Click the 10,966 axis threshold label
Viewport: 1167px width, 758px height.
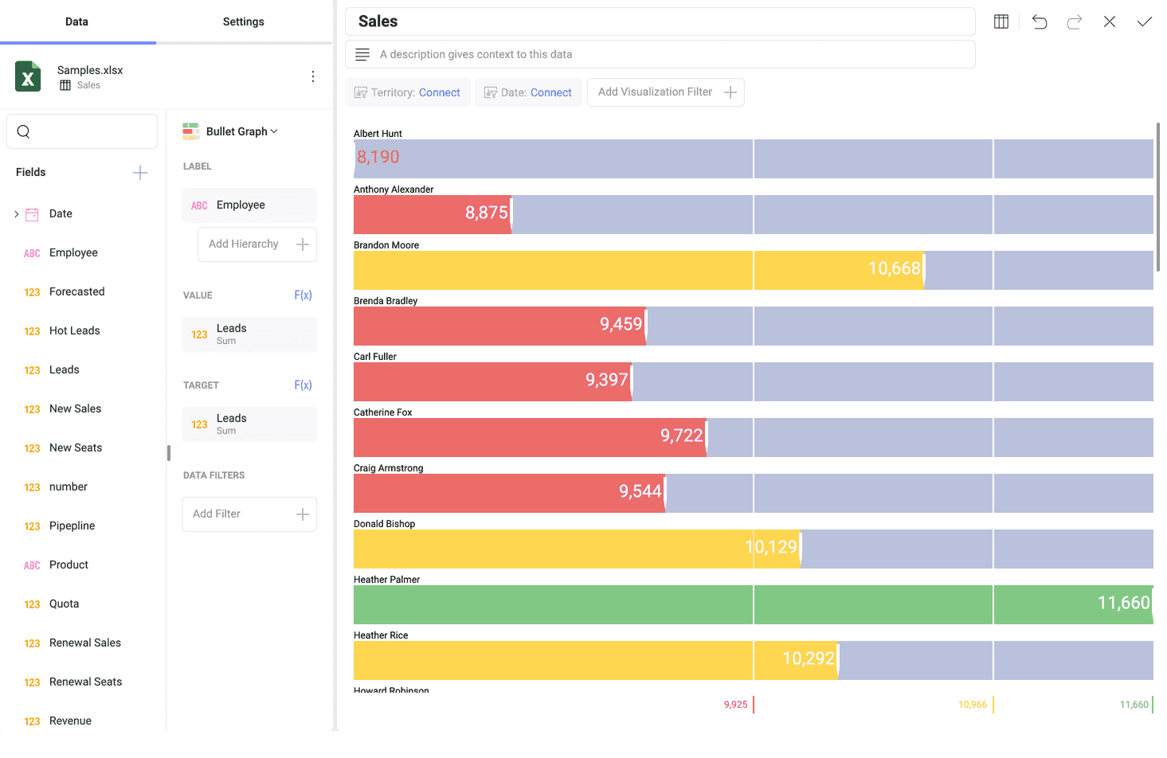pyautogui.click(x=973, y=705)
